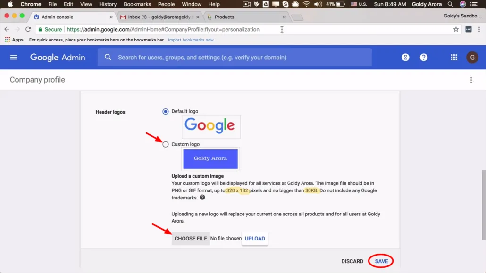Viewport: 486px width, 273px height.
Task: Click the UPLOAD button
Action: pos(255,239)
